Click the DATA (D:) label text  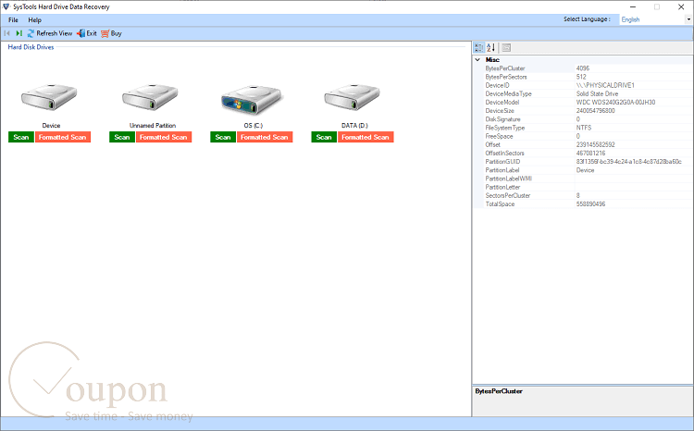[x=354, y=126]
